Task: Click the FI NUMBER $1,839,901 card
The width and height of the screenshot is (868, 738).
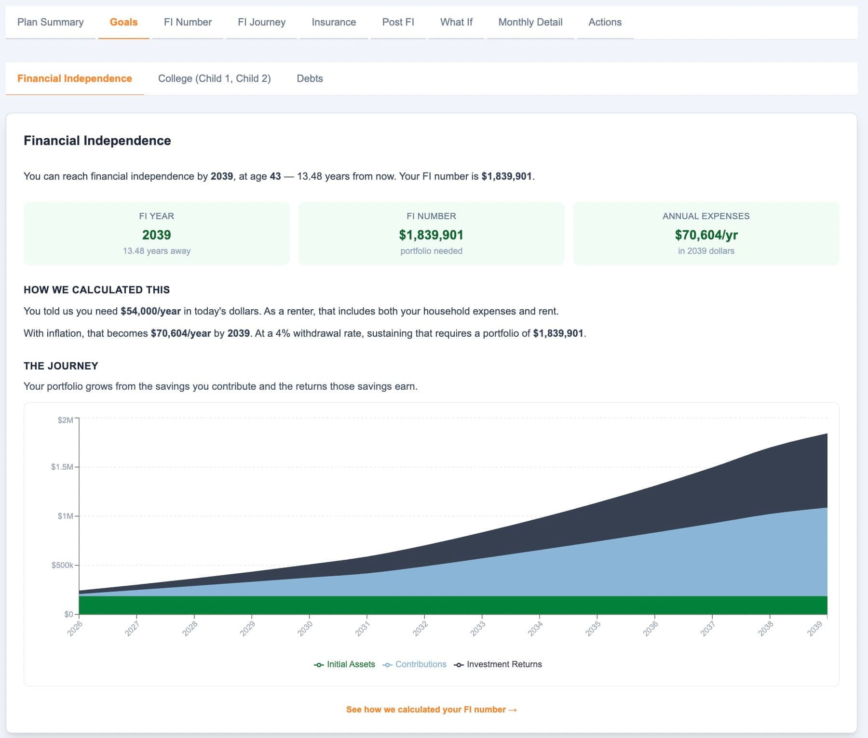Action: point(431,233)
